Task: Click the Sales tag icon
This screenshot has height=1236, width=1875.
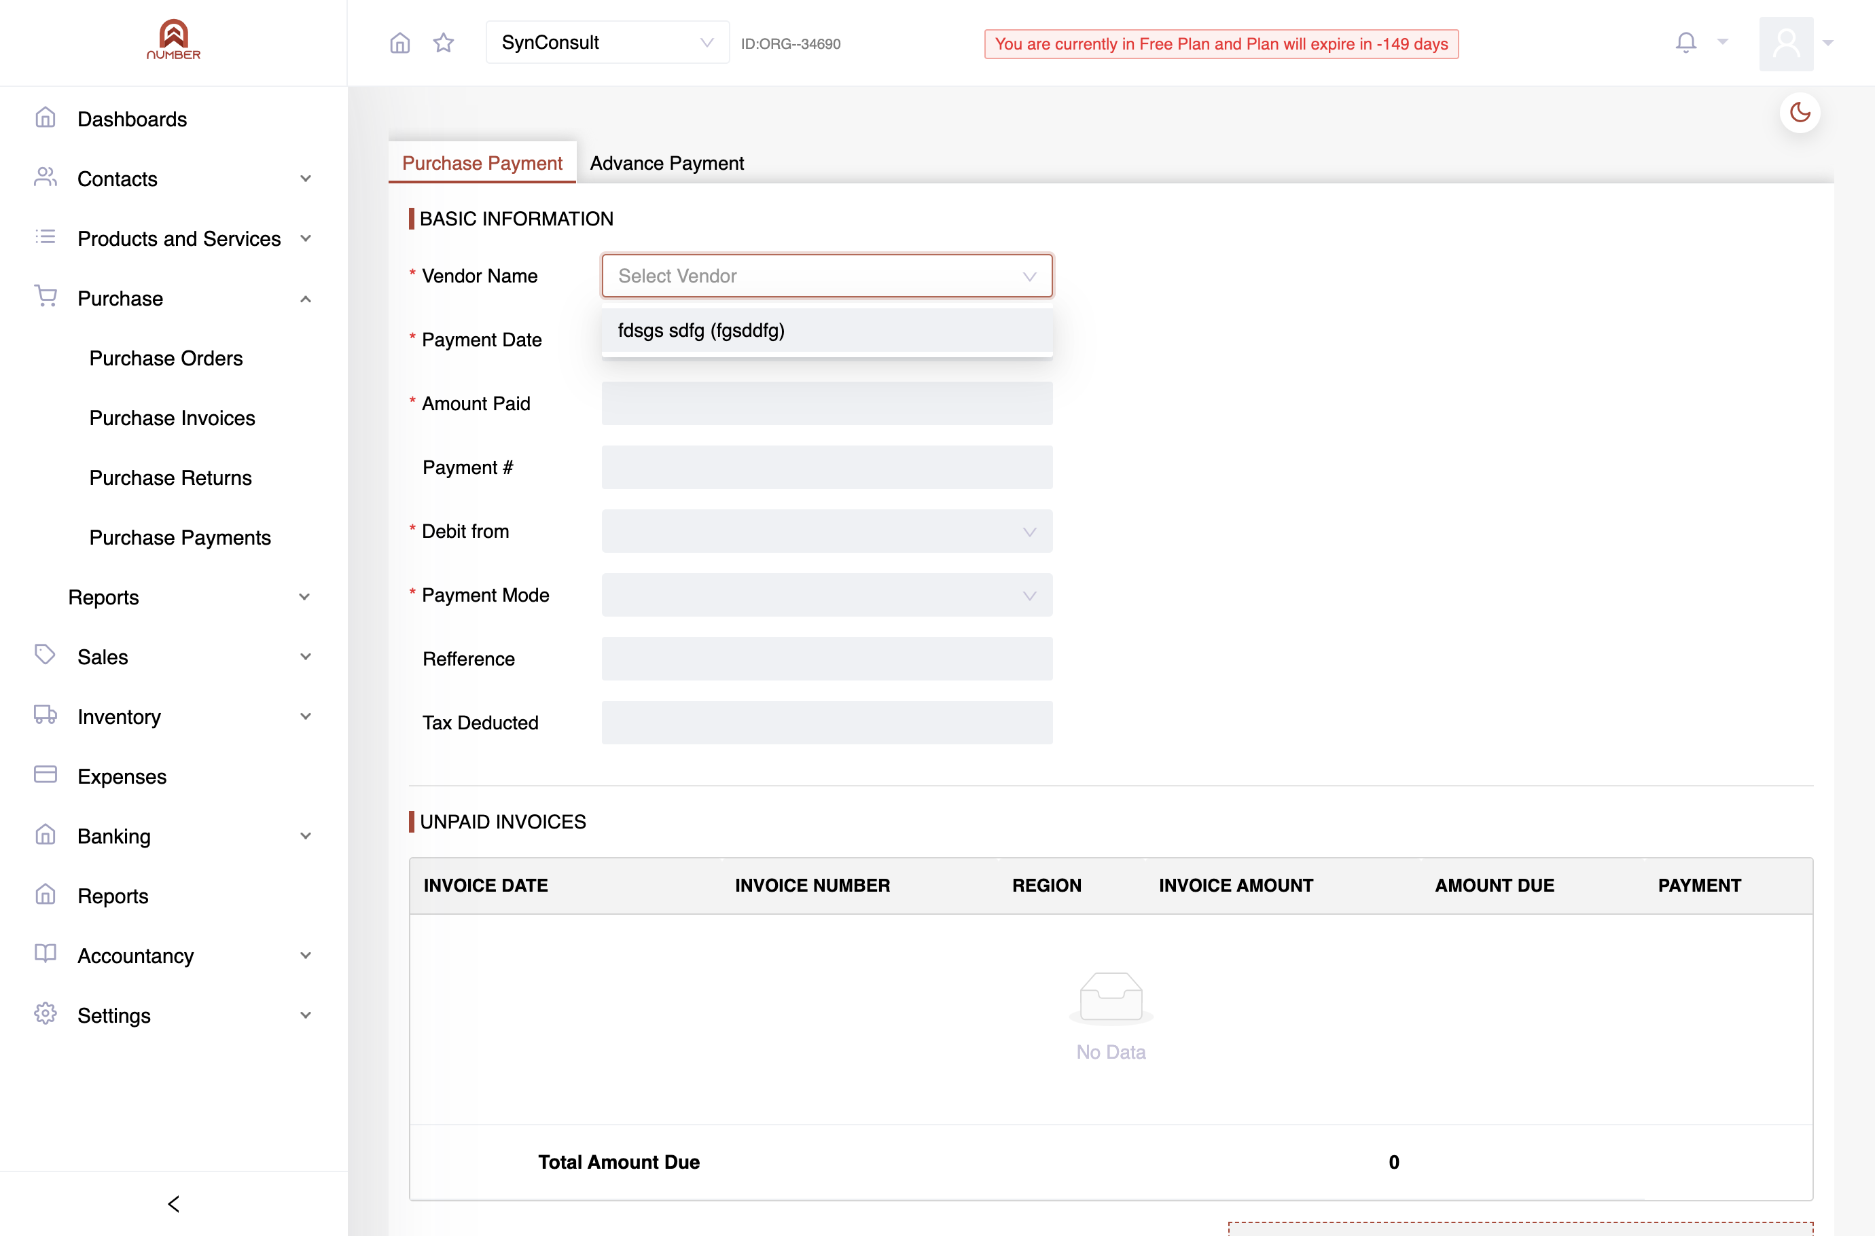Action: click(x=46, y=655)
